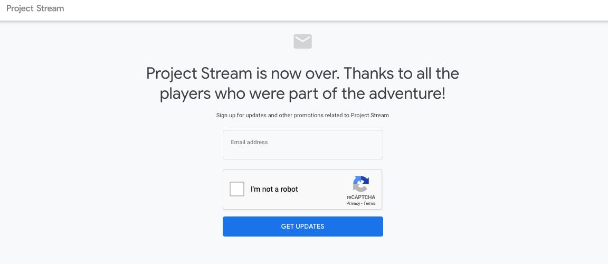608x264 pixels.
Task: Click empty area of the white header bar
Action: pyautogui.click(x=317, y=10)
